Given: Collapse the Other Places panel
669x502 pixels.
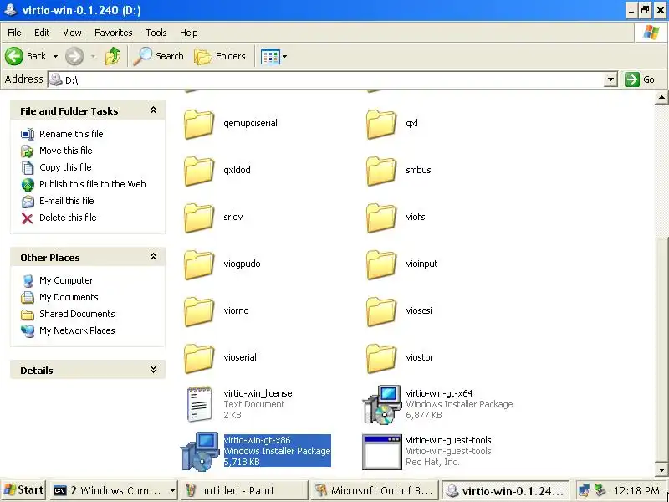Looking at the screenshot, I should click(154, 257).
